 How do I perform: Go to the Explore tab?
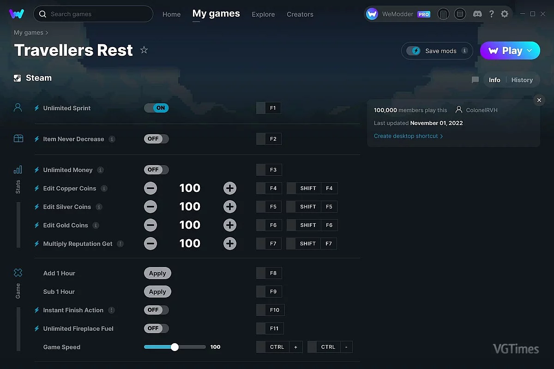pos(263,14)
